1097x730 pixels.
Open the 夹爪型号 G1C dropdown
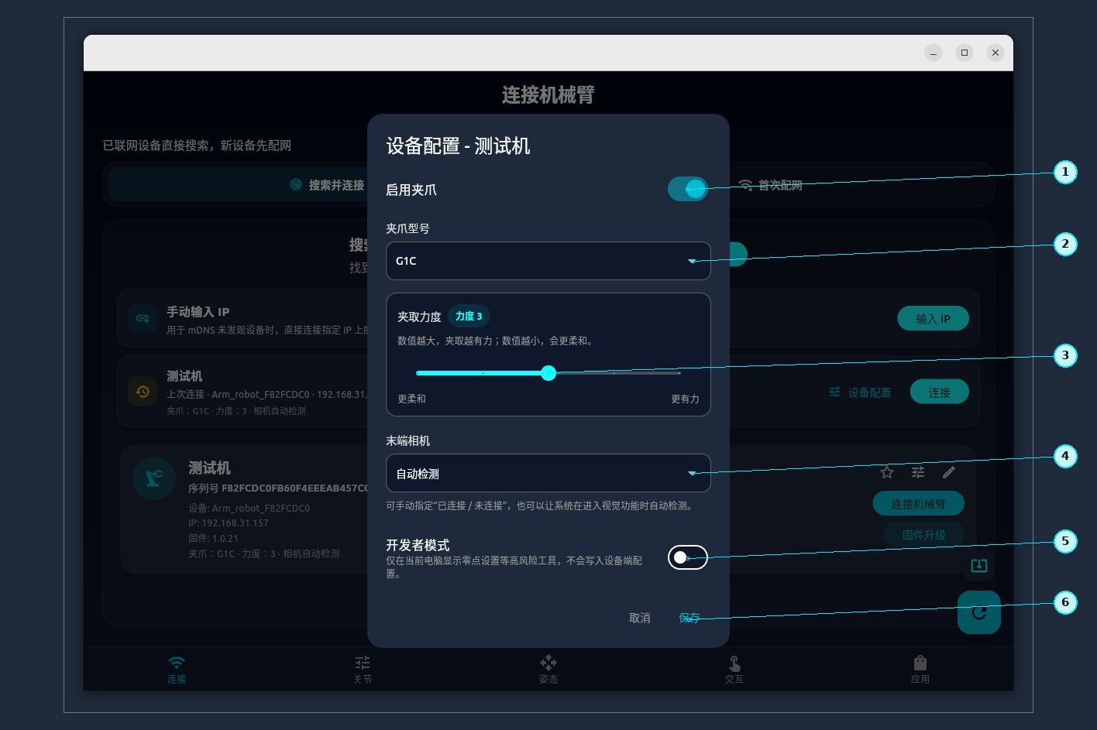548,261
